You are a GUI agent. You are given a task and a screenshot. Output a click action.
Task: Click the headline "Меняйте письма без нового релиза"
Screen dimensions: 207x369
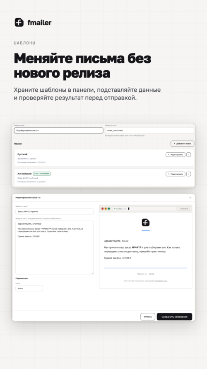point(83,66)
